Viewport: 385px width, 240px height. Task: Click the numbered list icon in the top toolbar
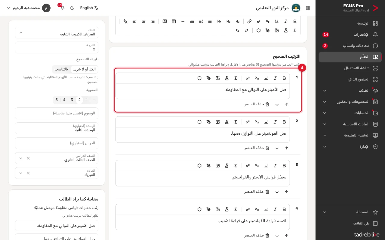(201, 21)
